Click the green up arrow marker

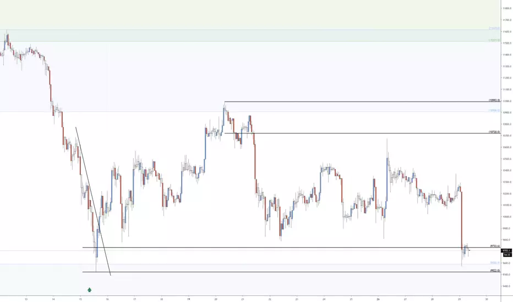click(89, 289)
